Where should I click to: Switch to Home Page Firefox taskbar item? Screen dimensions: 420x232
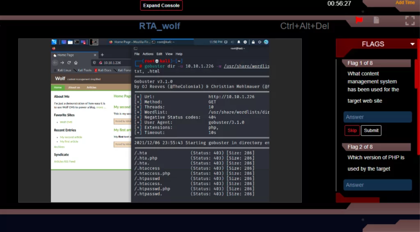tap(129, 42)
